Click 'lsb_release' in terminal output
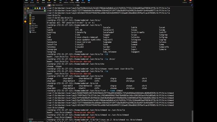The image size is (217, 122). [x=110, y=52]
